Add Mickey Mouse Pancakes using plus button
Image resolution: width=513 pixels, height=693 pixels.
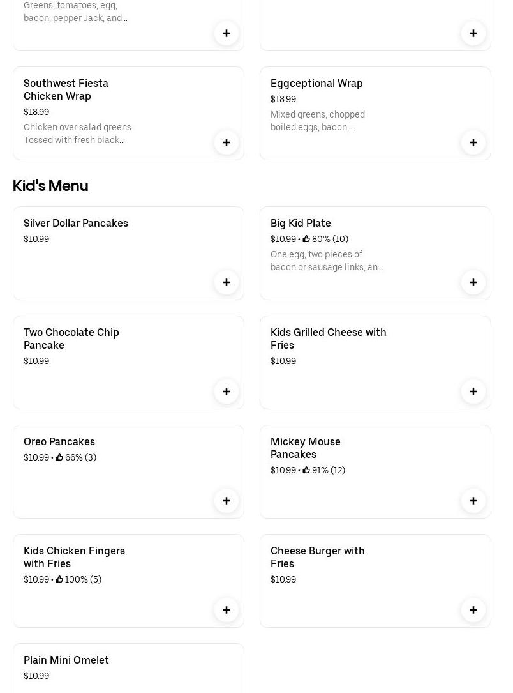[473, 501]
